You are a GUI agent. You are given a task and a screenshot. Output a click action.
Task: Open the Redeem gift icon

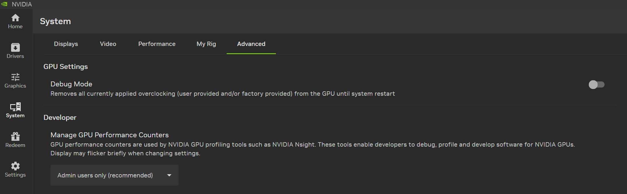tap(15, 137)
